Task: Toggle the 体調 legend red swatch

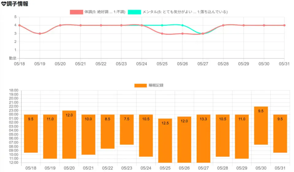Action: pos(77,12)
